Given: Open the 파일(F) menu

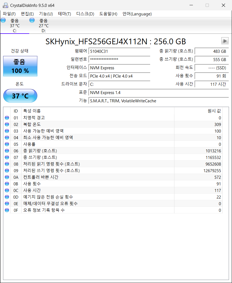Looking at the screenshot, I should [x=9, y=14].
